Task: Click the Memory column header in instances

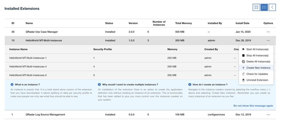Action: coord(172,49)
